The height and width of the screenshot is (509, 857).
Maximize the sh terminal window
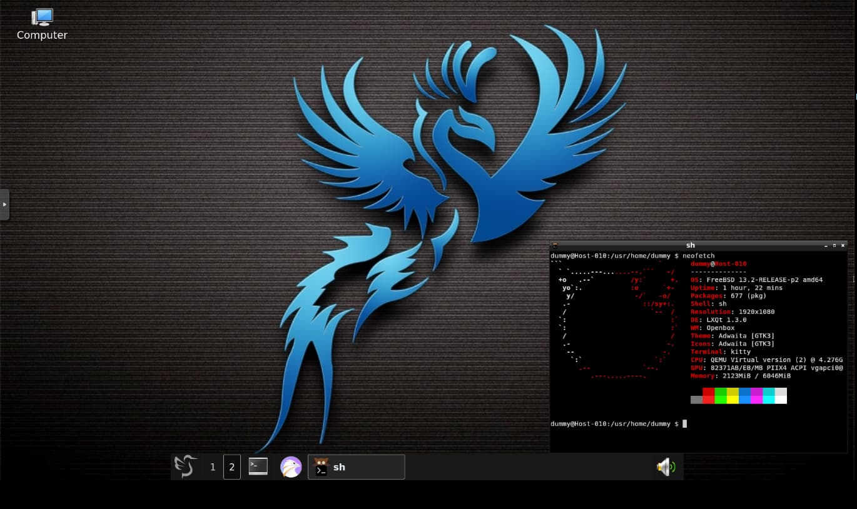tap(834, 246)
